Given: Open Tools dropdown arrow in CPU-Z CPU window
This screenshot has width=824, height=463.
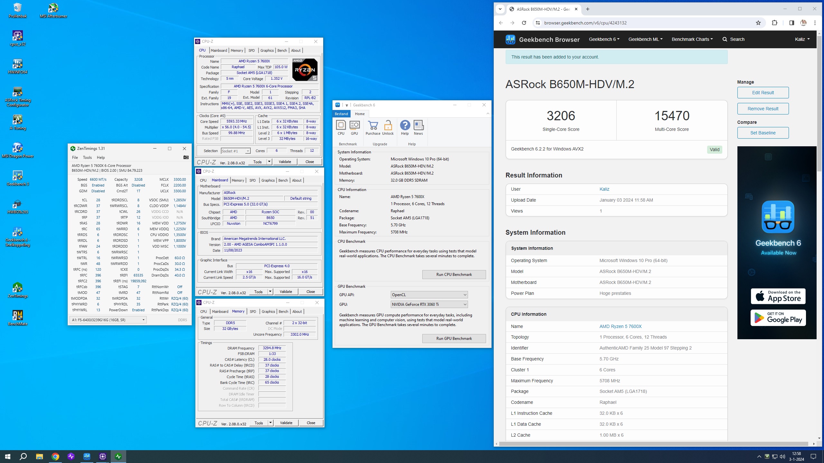Looking at the screenshot, I should coord(269,162).
